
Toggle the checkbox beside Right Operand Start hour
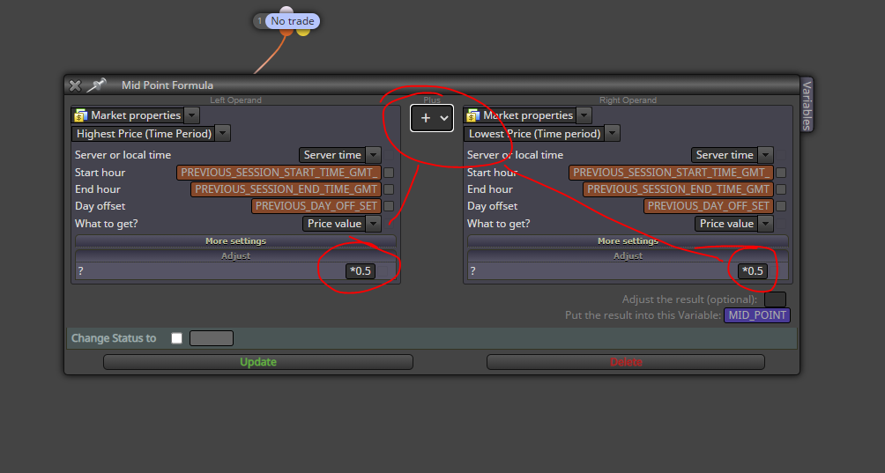(x=781, y=173)
